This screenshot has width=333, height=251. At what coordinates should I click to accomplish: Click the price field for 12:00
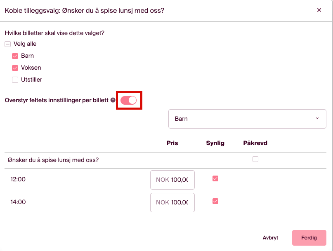[172, 180]
